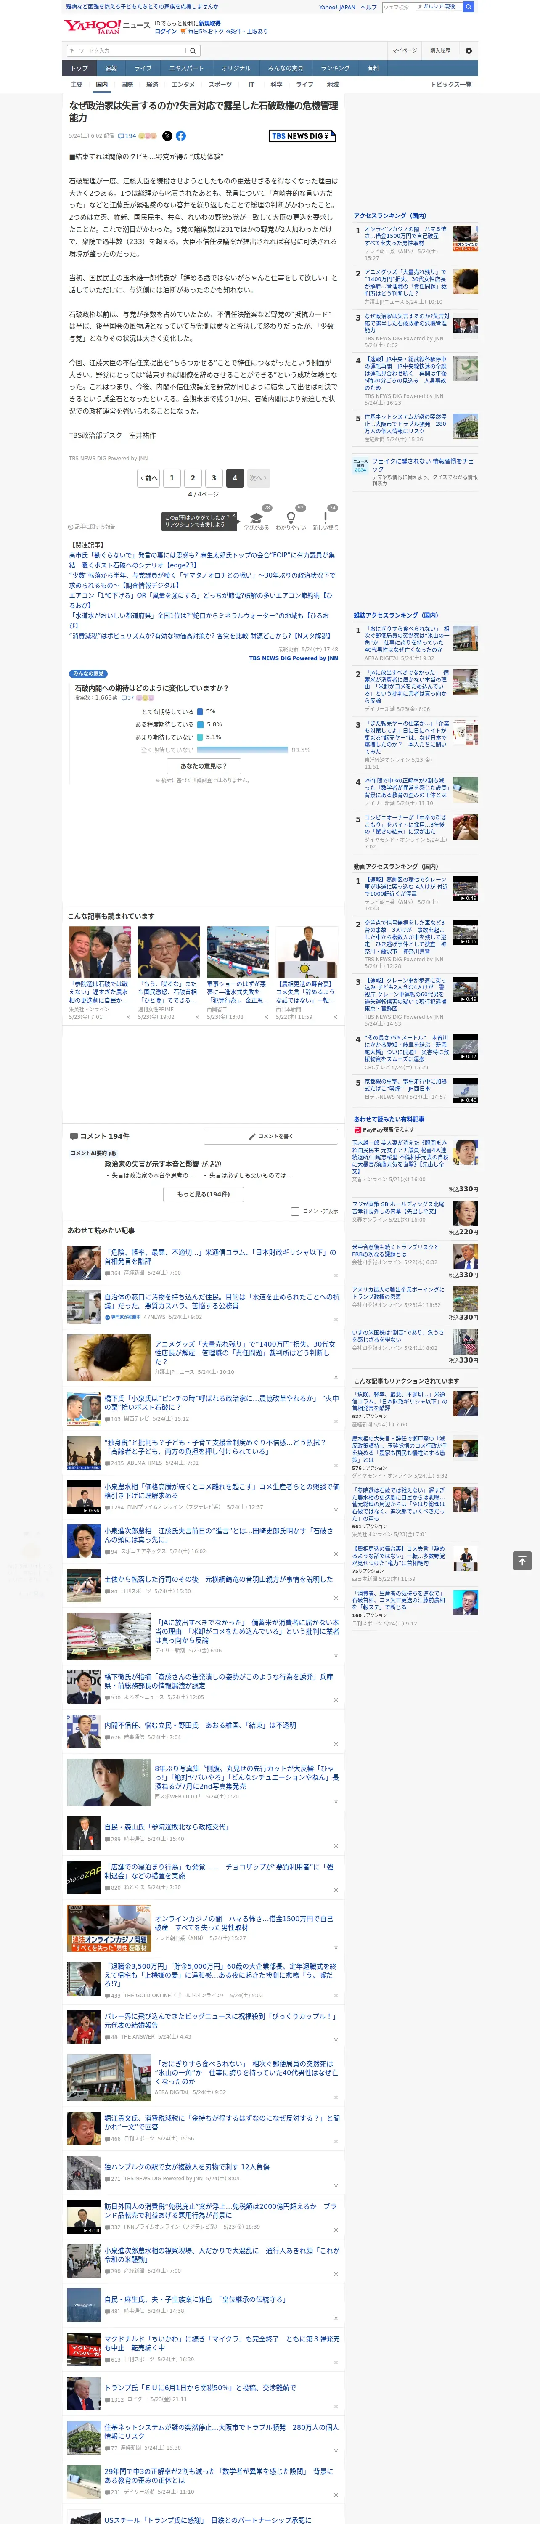
Task: Select the 地域 category
Action: pyautogui.click(x=332, y=84)
